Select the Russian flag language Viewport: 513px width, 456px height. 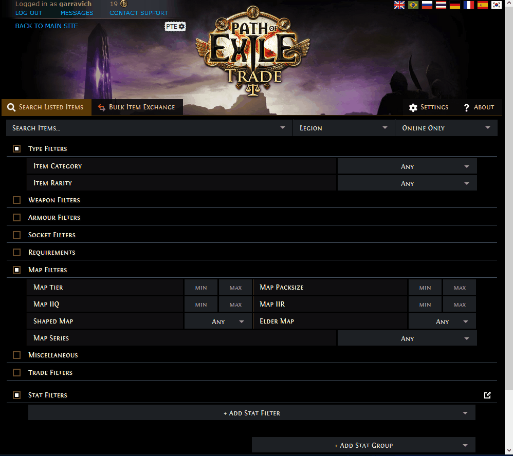click(x=427, y=5)
